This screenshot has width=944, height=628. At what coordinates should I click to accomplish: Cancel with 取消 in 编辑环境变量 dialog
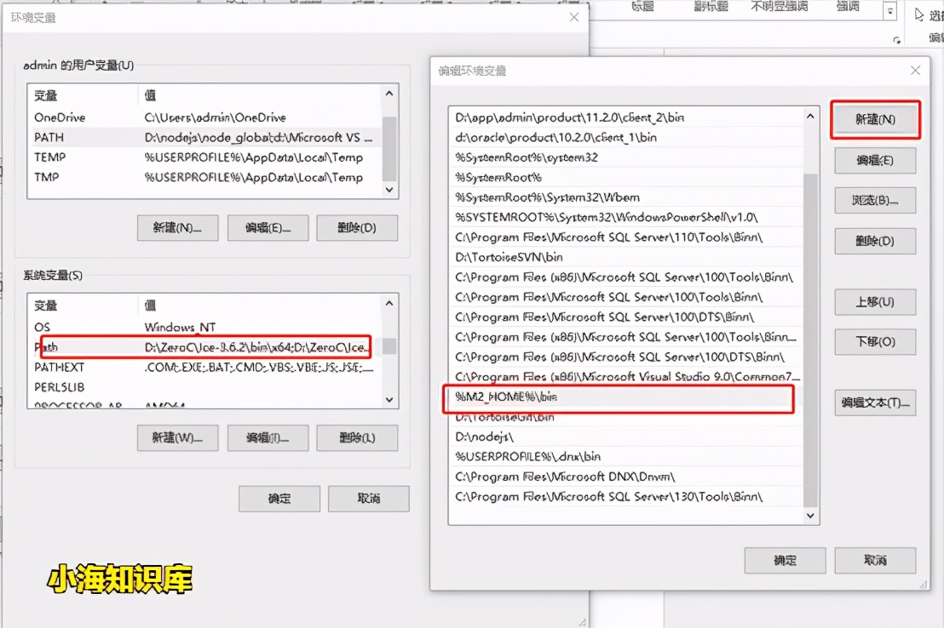[875, 561]
